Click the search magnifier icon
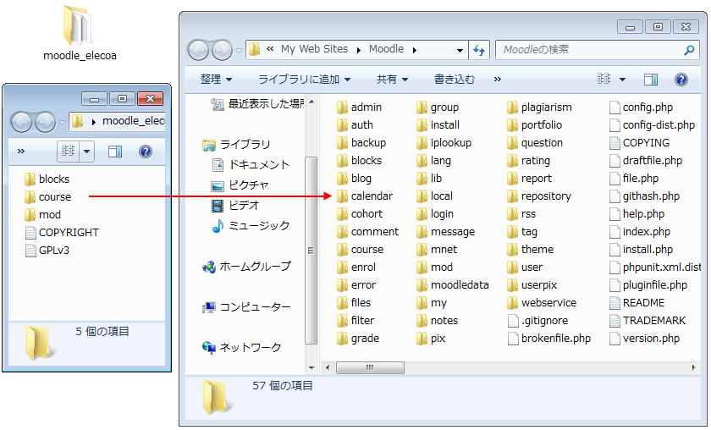 click(x=689, y=50)
